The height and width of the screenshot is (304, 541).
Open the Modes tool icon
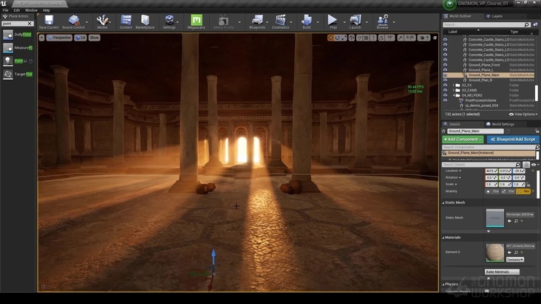[x=102, y=21]
